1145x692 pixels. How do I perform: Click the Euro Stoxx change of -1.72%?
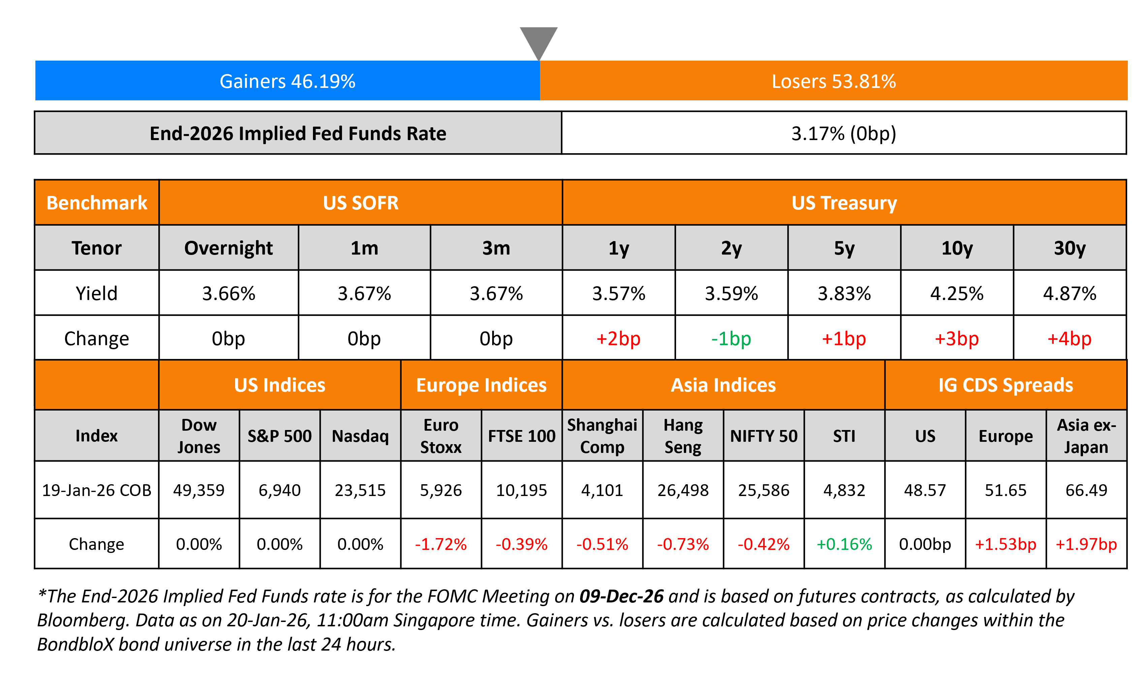[x=441, y=544]
